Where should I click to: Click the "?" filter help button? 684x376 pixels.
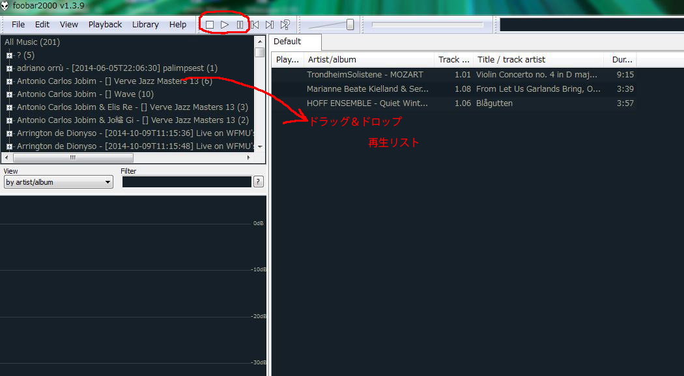point(259,181)
